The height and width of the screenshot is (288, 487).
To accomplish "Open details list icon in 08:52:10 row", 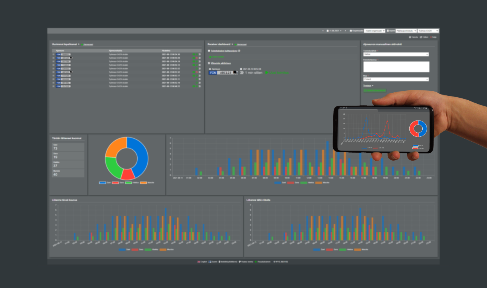I will [200, 83].
